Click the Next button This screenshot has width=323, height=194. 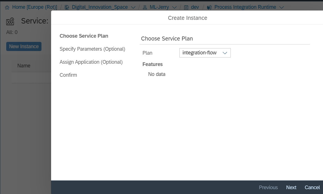coord(291,187)
